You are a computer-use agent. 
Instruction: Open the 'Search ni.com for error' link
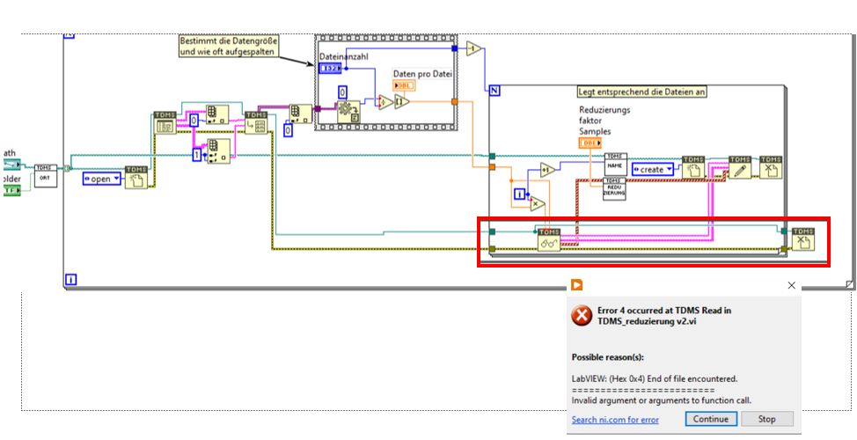(615, 420)
